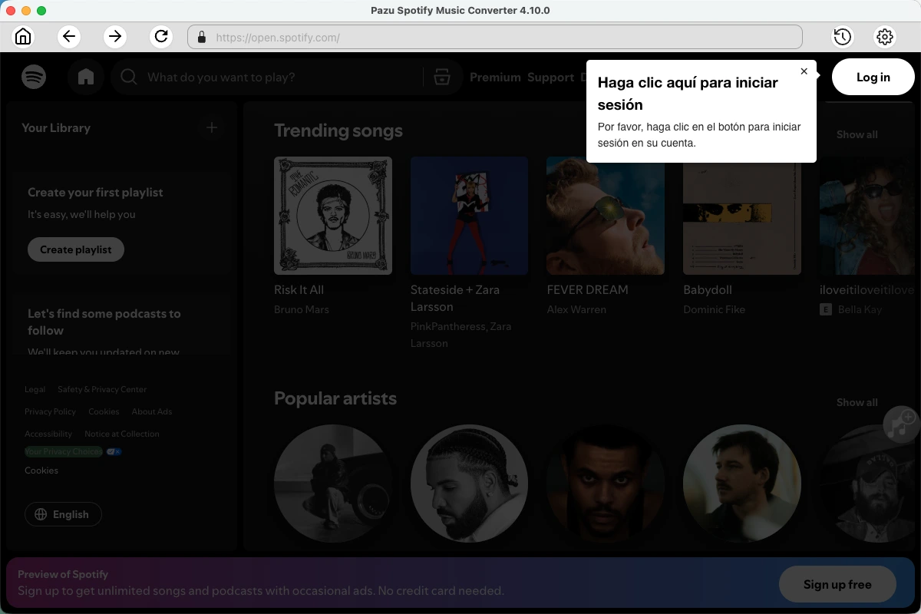Click the browser address bar
Screen dimensions: 921x614
[495, 36]
